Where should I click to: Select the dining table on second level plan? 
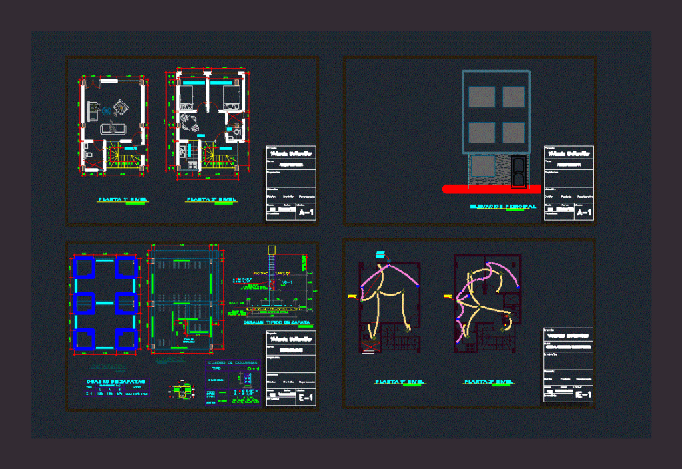190,122
